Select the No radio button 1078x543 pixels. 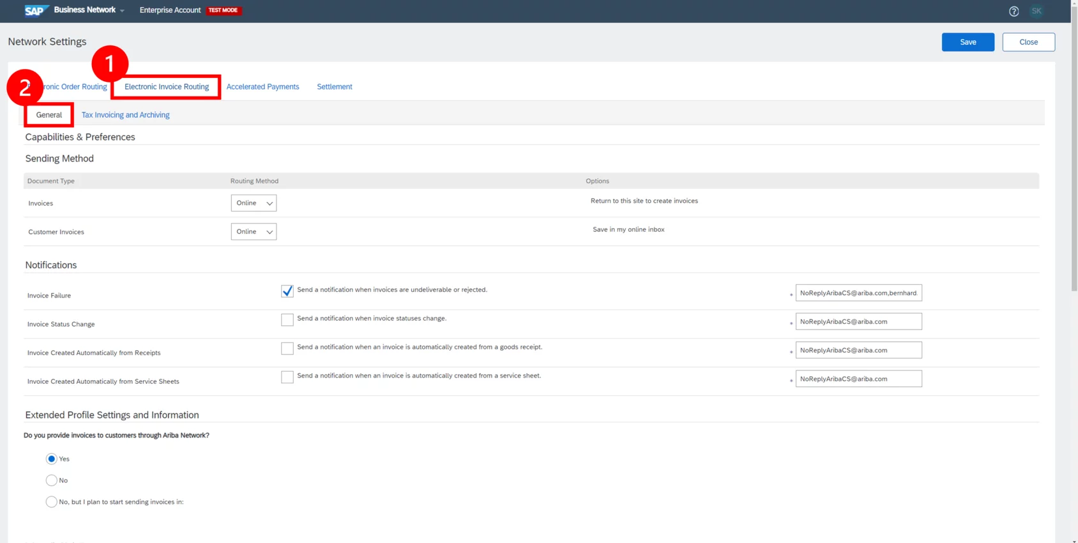click(52, 480)
